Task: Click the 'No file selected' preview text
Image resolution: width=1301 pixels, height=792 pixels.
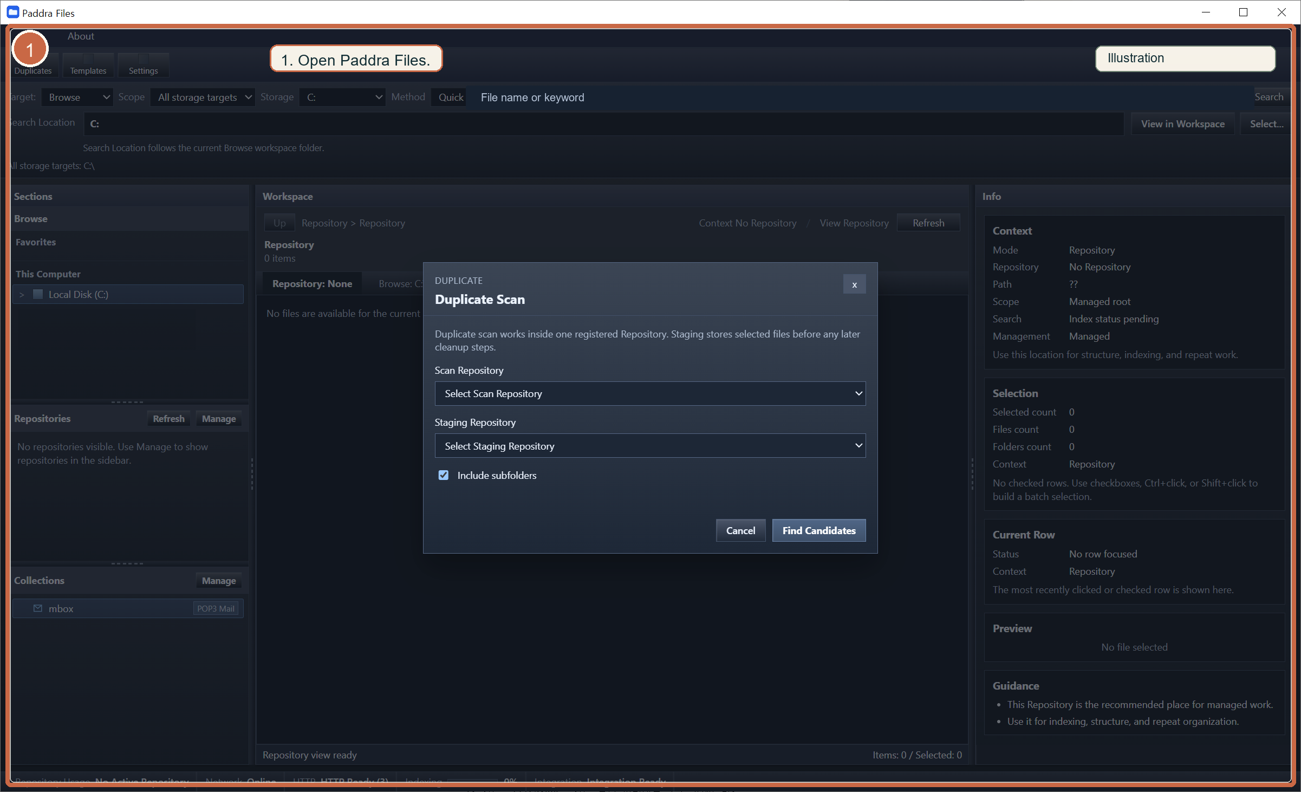Action: pyautogui.click(x=1134, y=647)
